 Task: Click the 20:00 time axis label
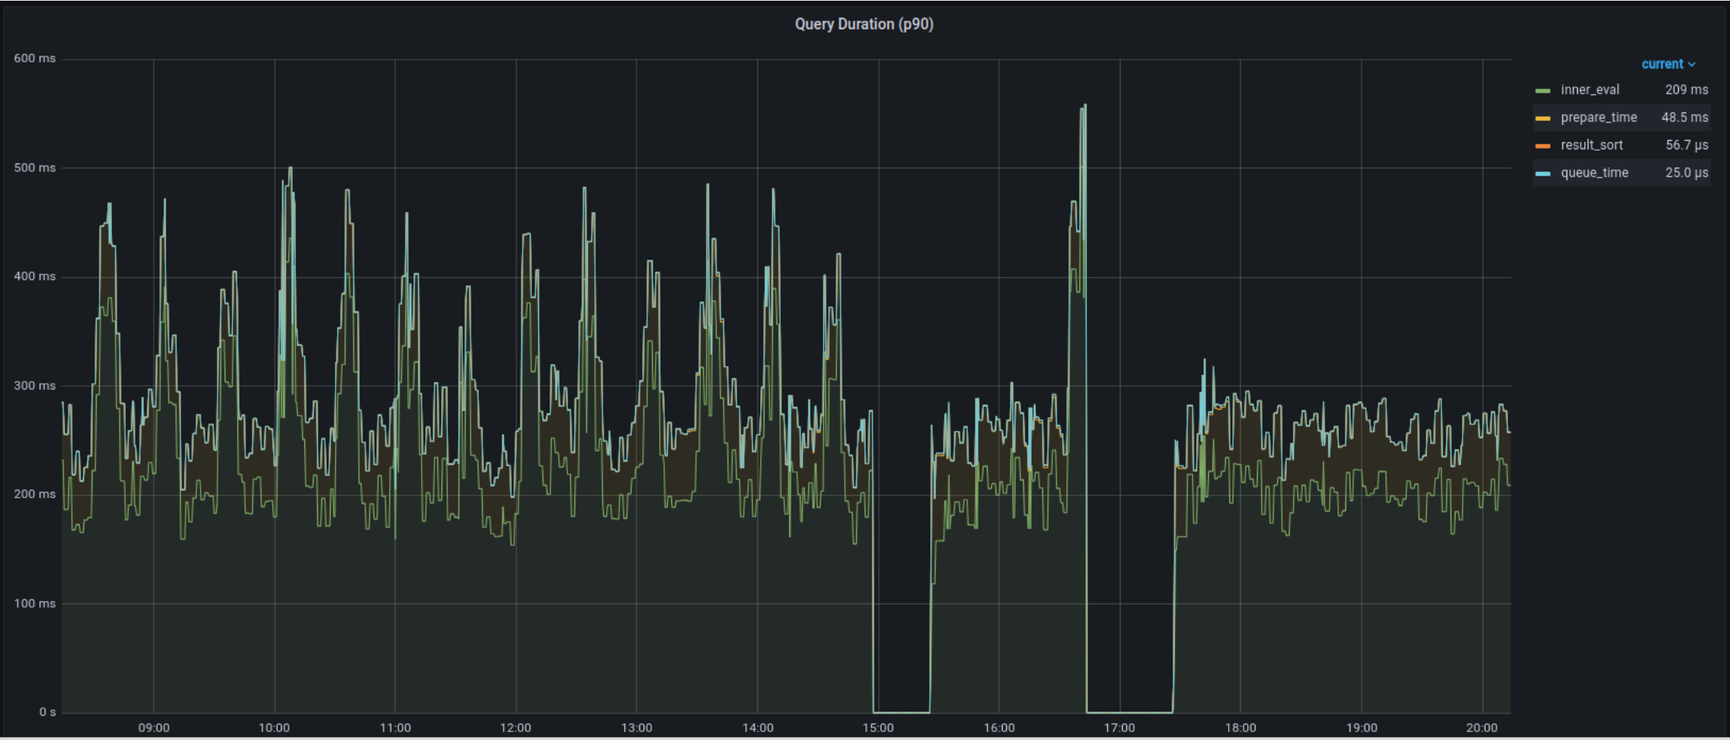1482,728
